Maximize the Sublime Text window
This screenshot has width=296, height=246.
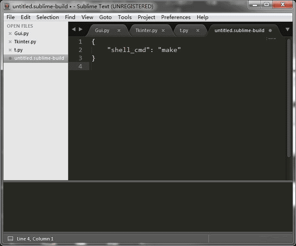click(x=267, y=4)
